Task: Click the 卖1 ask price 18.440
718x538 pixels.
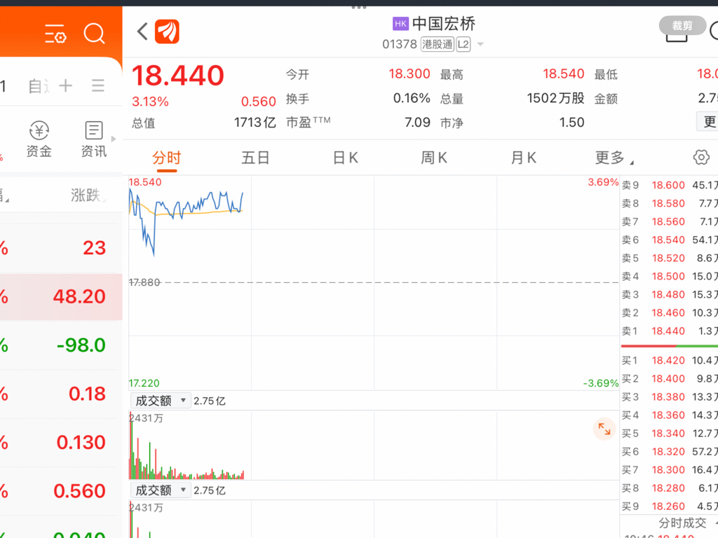Action: click(x=668, y=331)
